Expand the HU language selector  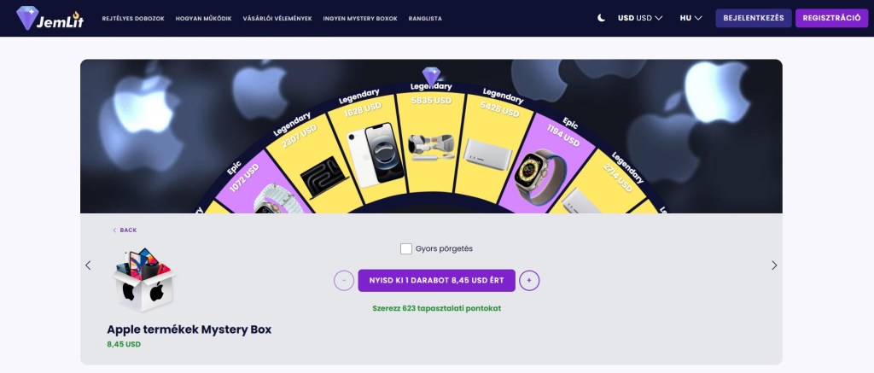point(690,18)
